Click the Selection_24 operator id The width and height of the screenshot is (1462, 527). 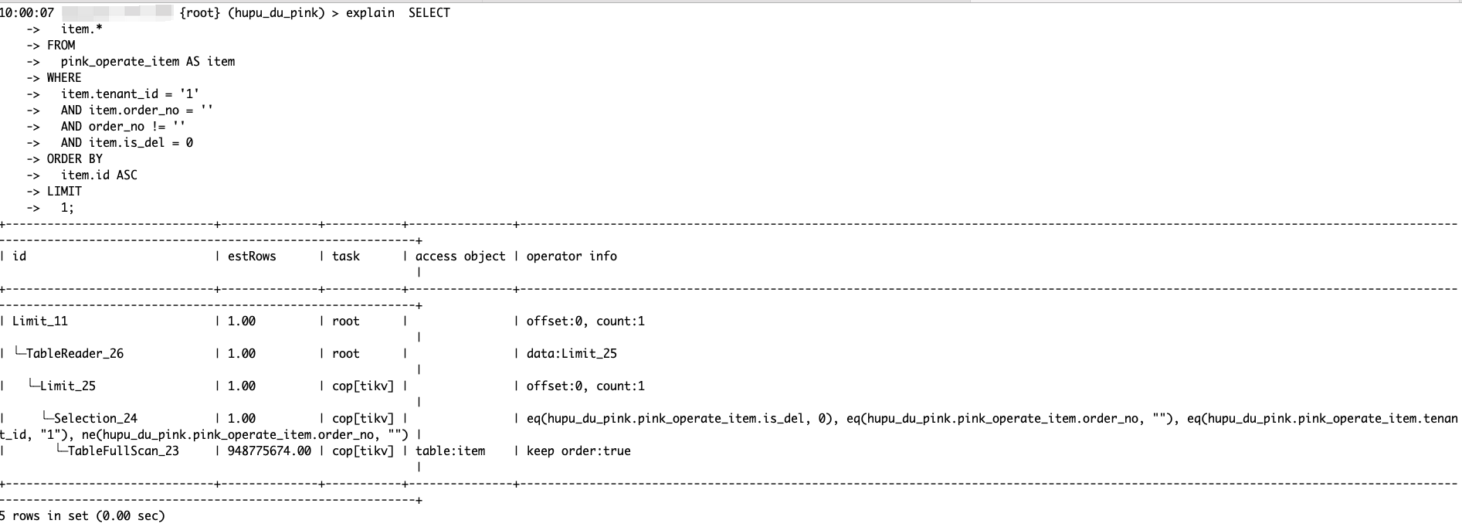coord(95,418)
